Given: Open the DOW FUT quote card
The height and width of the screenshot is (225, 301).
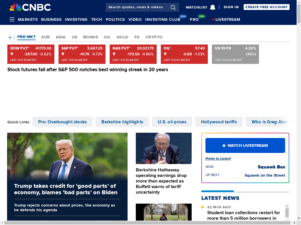Looking at the screenshot, I should point(31,54).
